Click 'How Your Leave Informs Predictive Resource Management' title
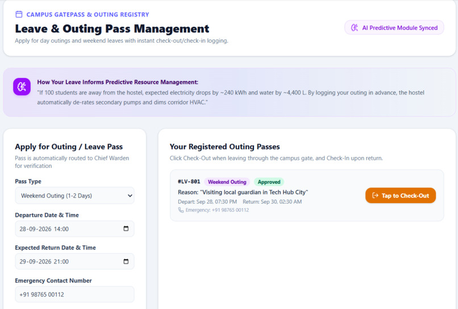Screen dimensions: 458x309 point(118,82)
